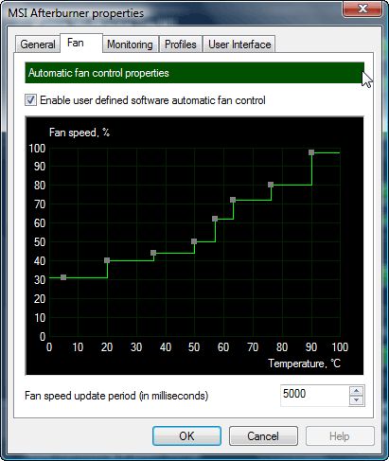Click the fan speed update period field
Viewport: 389px width, 461px height.
pyautogui.click(x=314, y=396)
